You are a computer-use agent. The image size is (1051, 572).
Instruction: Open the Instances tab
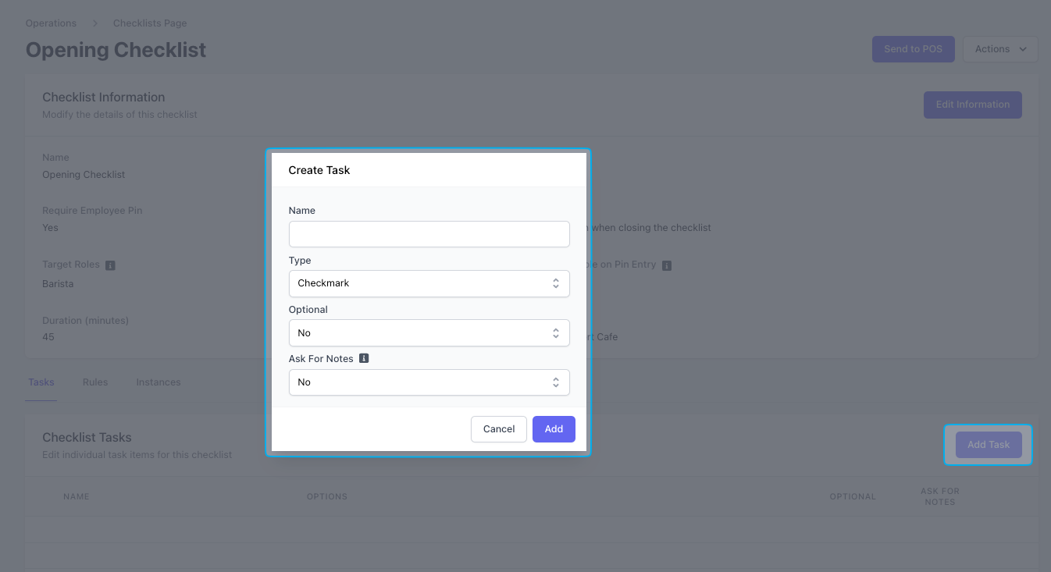click(x=159, y=382)
